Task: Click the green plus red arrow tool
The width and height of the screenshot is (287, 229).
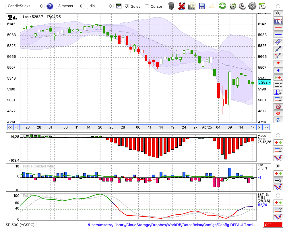Action: point(278,78)
